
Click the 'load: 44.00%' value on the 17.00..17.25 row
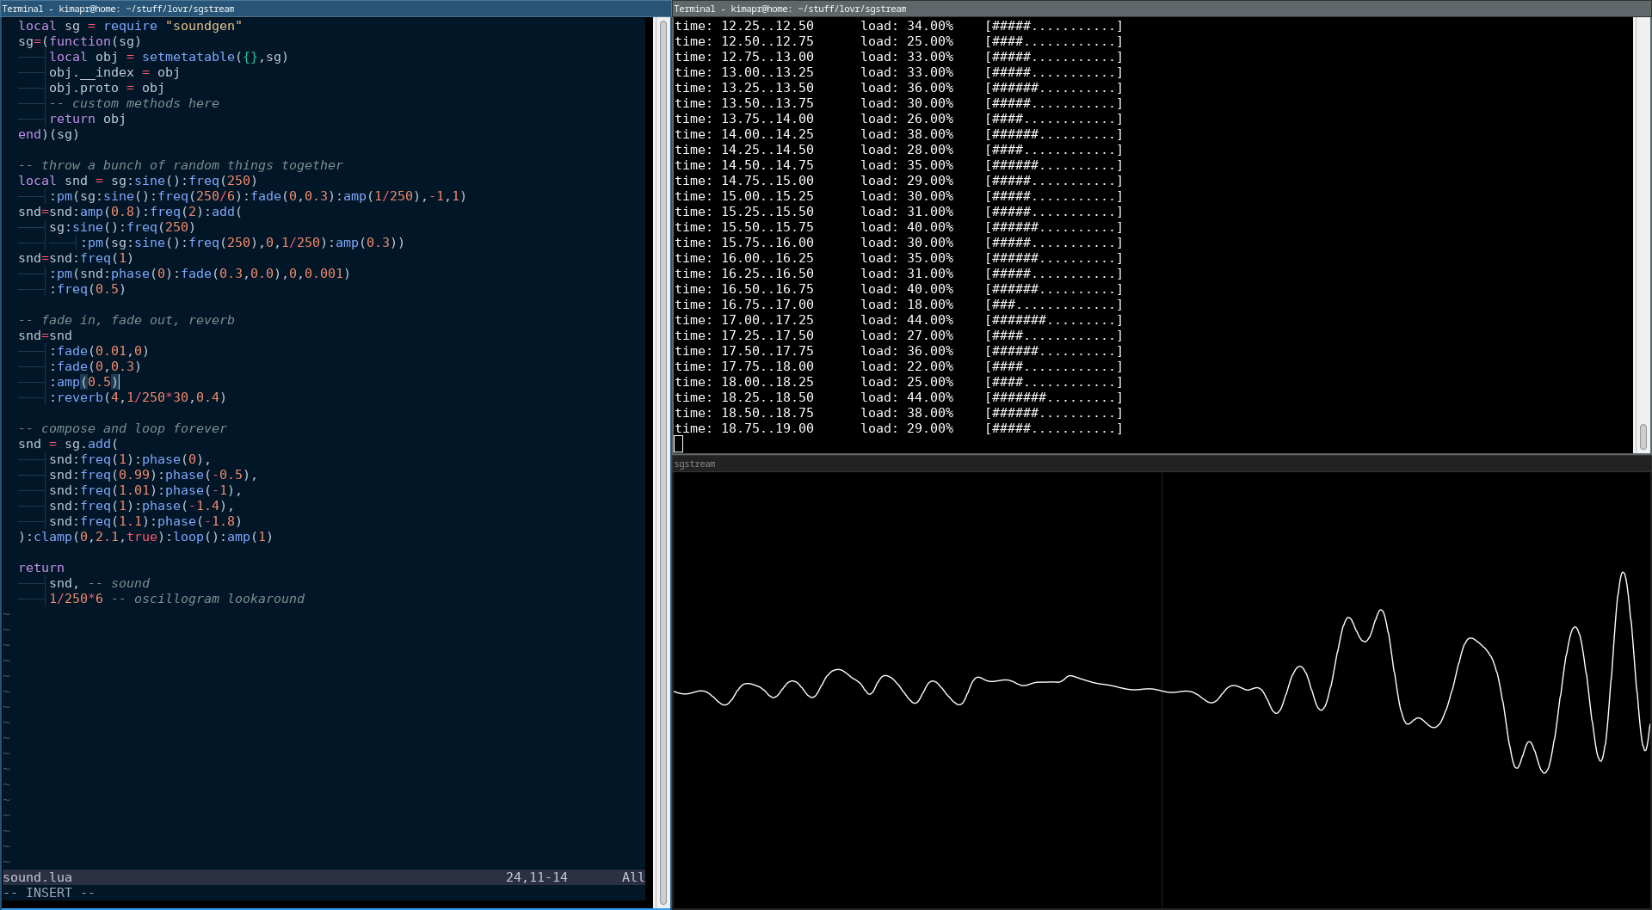coord(907,320)
